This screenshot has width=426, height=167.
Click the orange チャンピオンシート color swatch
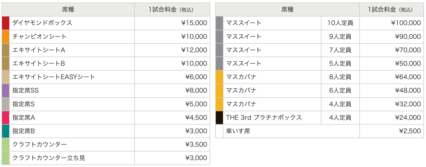[x=6, y=37]
